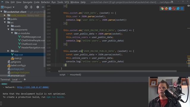
Task: Open the Navigate menu
Action: click(x=28, y=2)
